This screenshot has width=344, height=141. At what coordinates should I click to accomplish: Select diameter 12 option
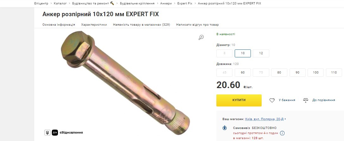pyautogui.click(x=261, y=53)
